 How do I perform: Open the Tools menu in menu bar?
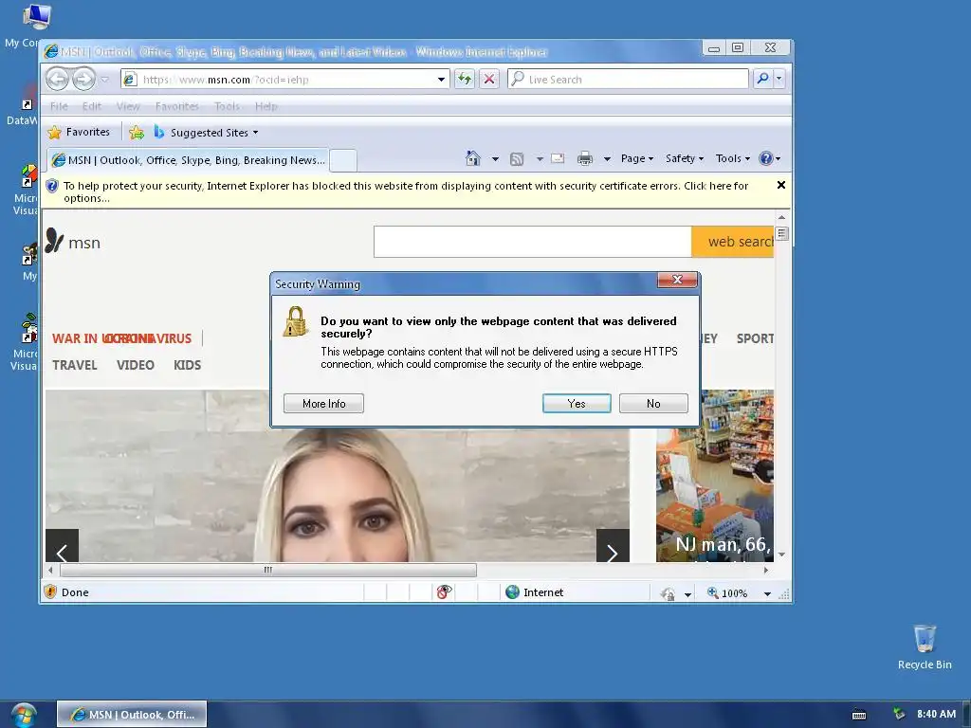227,106
